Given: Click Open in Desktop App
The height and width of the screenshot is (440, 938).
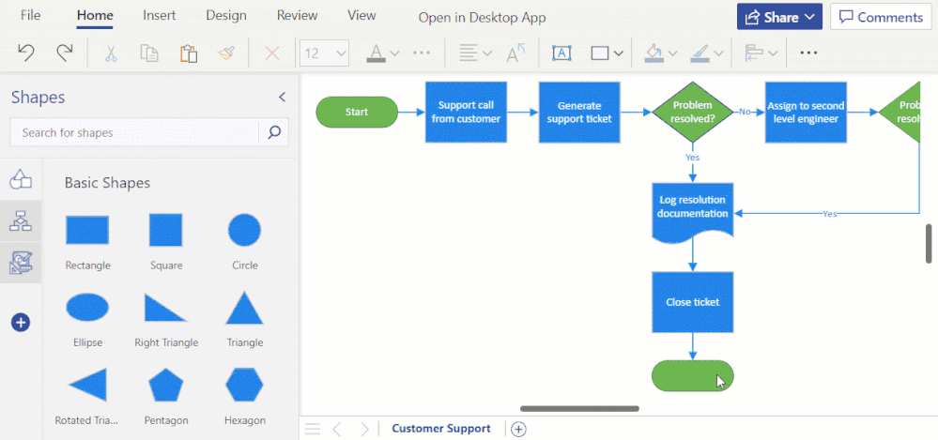Looking at the screenshot, I should tap(483, 18).
